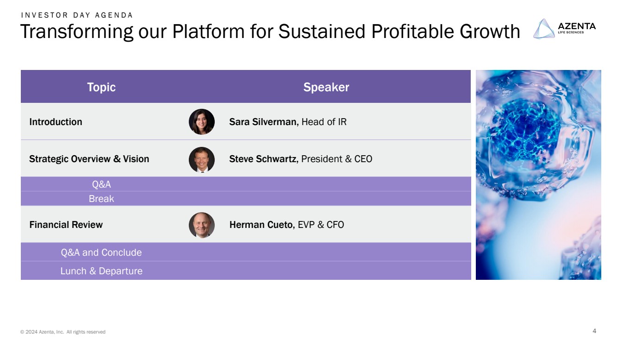This screenshot has height=347, width=617.
Task: Select the Q&A and Conclude row
Action: pos(101,252)
